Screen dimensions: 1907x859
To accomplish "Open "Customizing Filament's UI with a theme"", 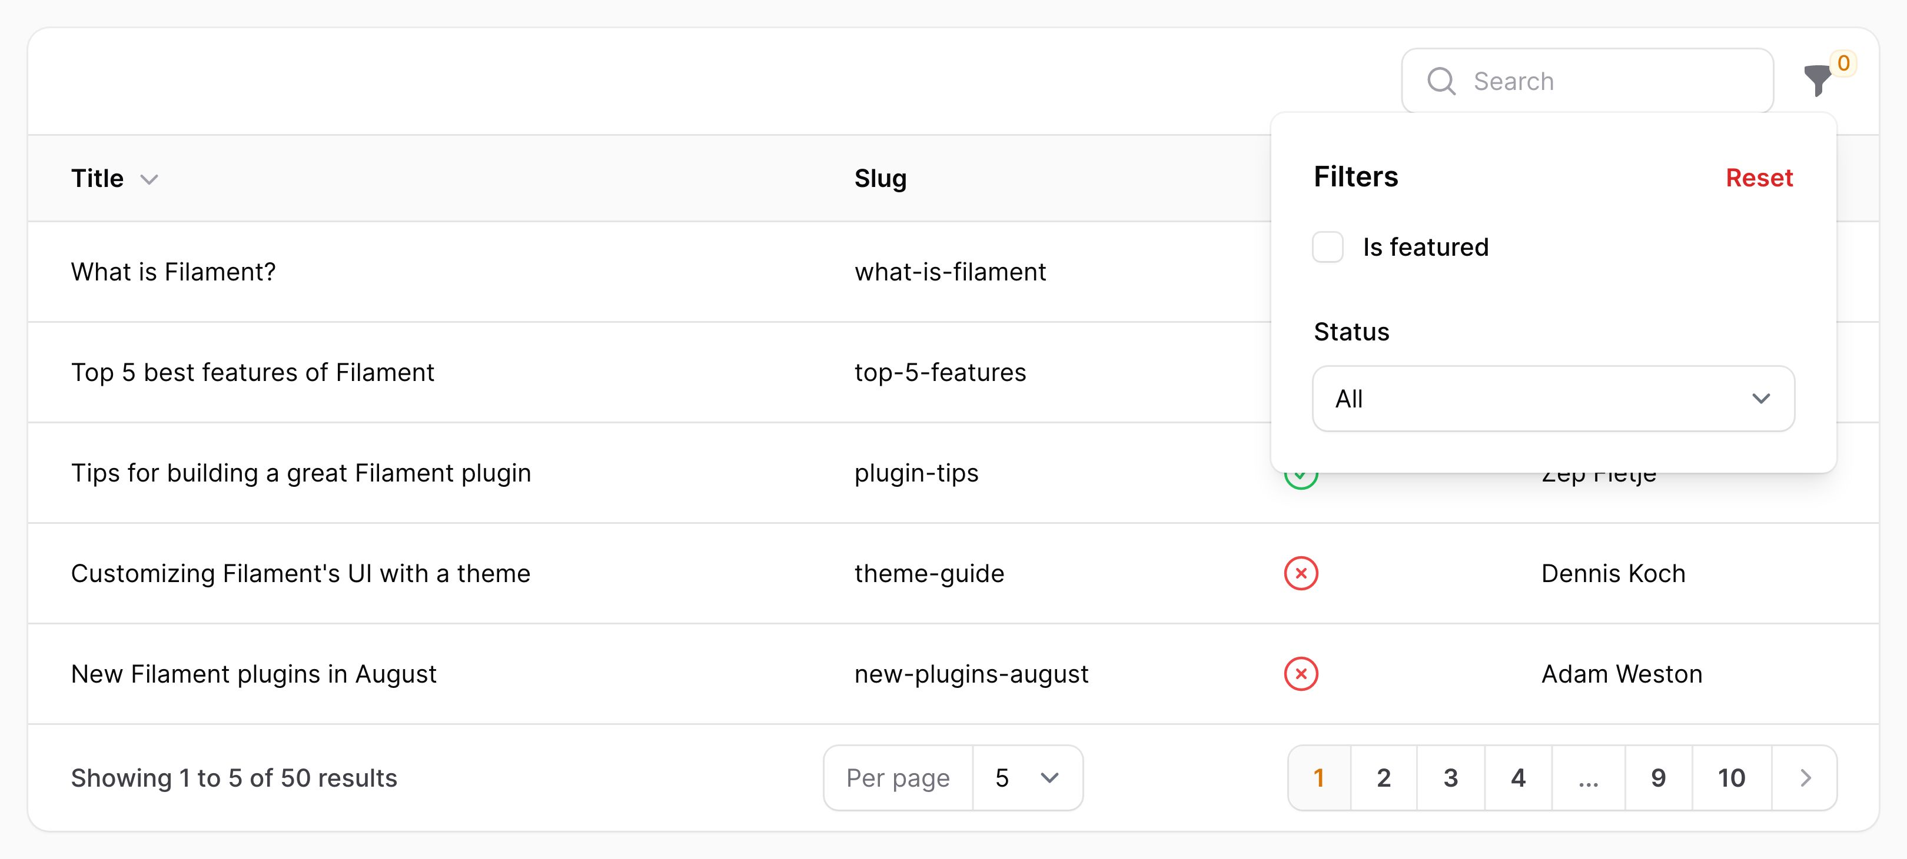I will [x=301, y=573].
